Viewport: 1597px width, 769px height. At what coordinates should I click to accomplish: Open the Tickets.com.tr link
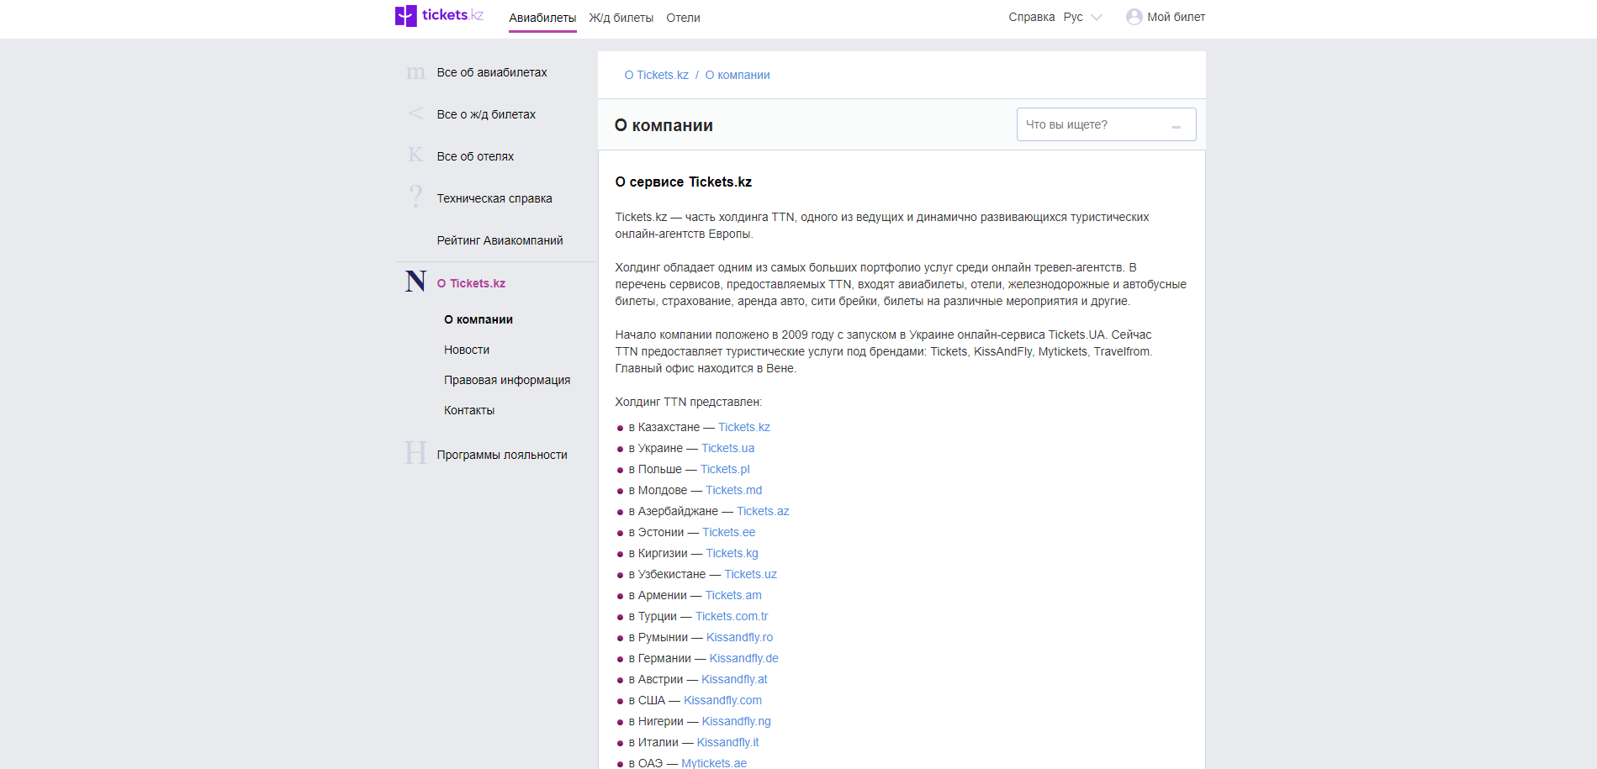click(732, 616)
